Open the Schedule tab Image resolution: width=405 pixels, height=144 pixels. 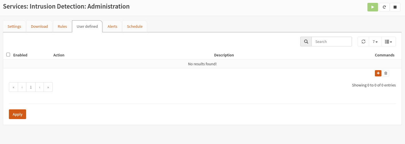tap(135, 26)
